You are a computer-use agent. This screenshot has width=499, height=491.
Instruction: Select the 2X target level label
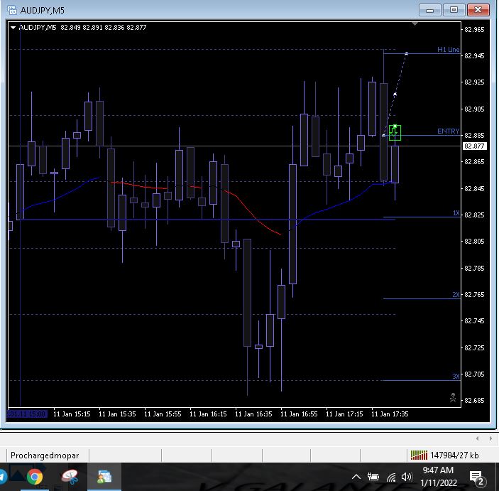click(x=456, y=295)
